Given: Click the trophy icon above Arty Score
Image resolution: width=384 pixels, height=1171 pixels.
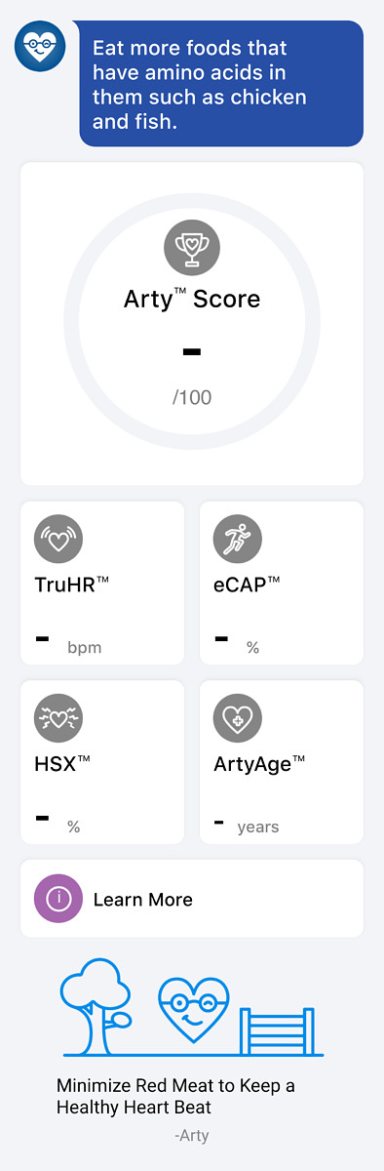Looking at the screenshot, I should click(192, 246).
